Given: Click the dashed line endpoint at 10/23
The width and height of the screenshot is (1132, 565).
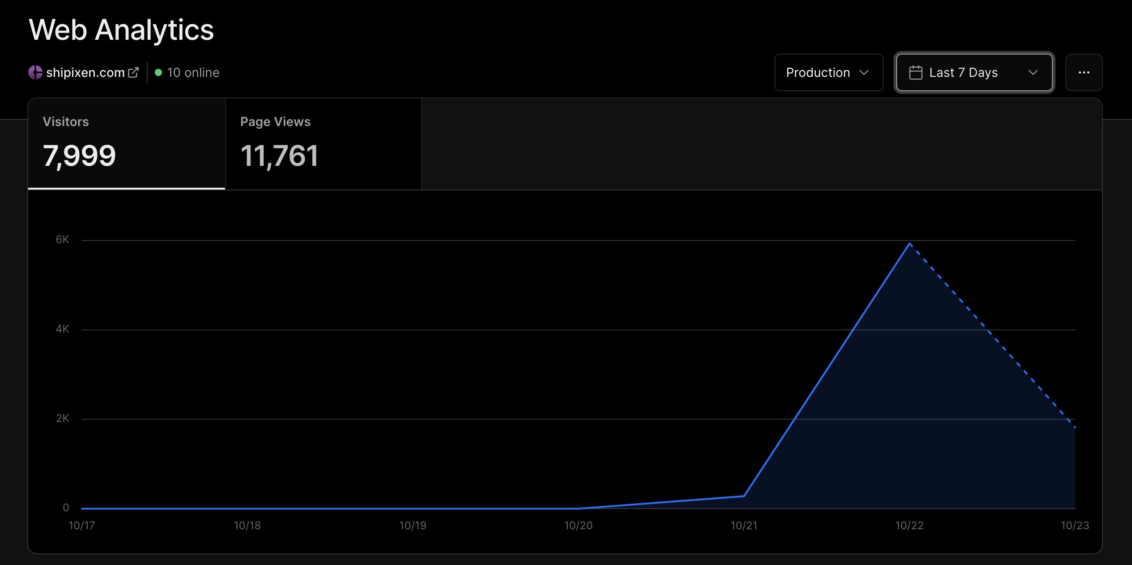Looking at the screenshot, I should tap(1075, 427).
